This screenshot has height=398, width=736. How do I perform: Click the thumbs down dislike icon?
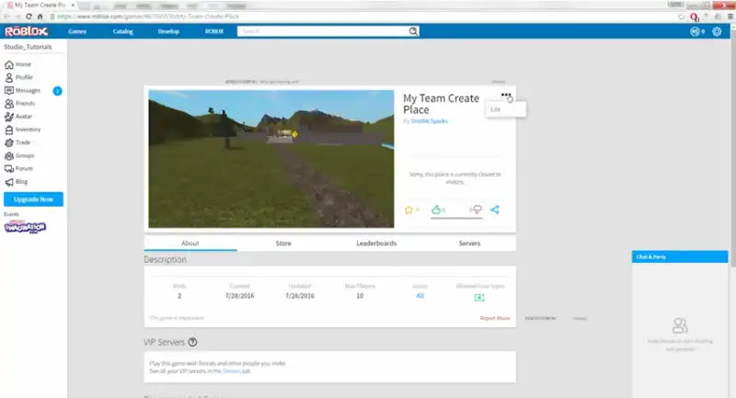(477, 210)
